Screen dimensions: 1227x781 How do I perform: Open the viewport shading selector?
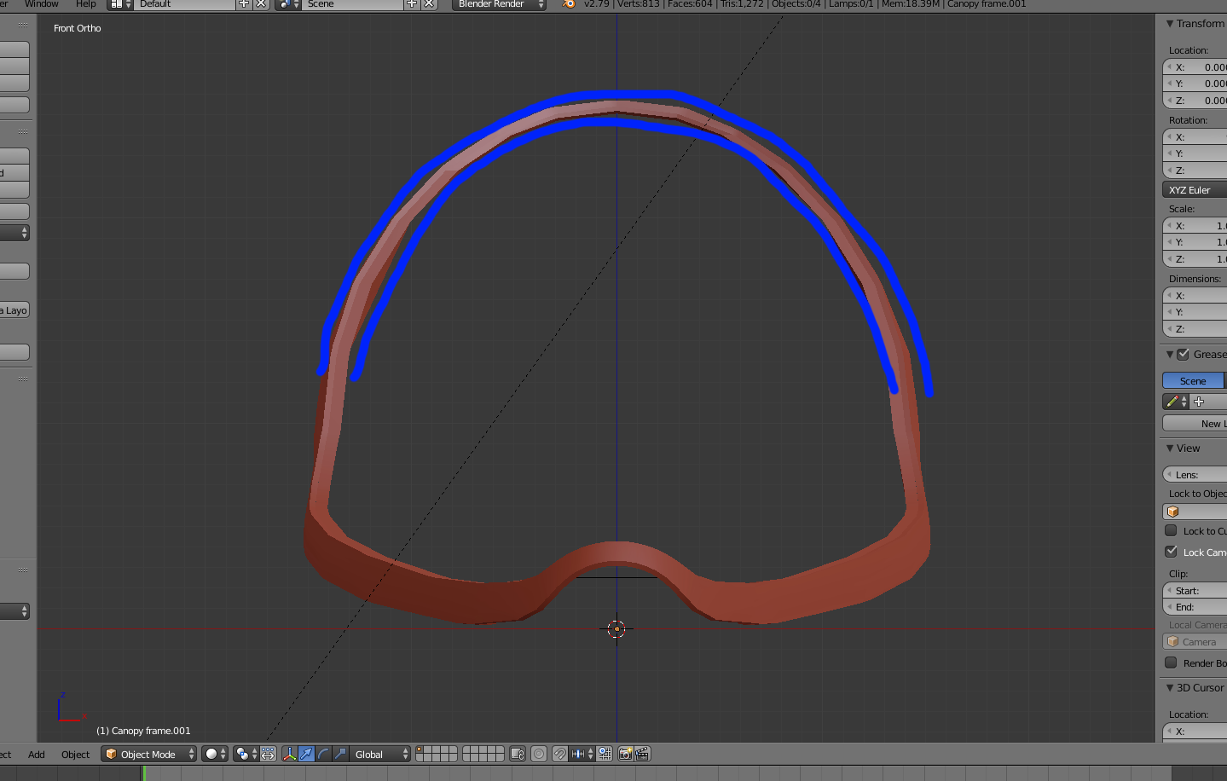pyautogui.click(x=215, y=754)
